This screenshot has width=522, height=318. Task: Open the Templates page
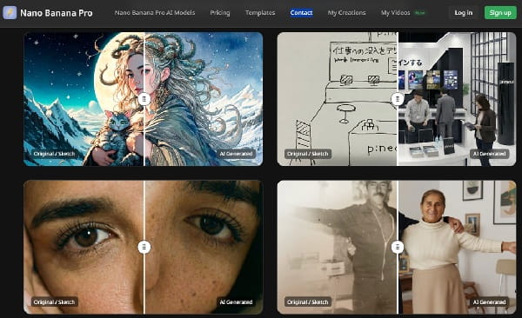coord(260,13)
